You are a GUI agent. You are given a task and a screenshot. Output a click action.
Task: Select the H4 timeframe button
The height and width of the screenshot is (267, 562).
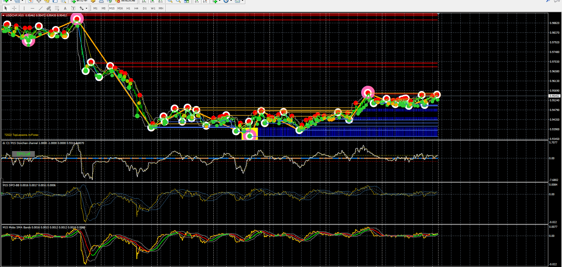click(x=136, y=8)
